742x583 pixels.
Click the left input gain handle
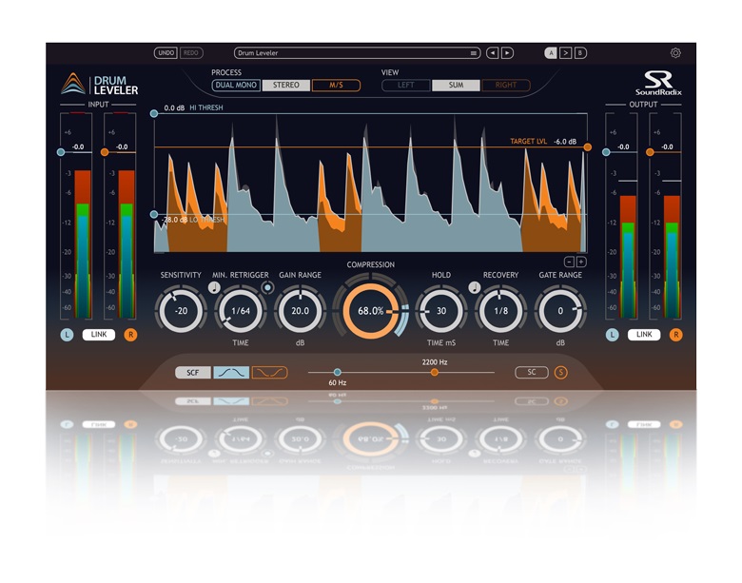coord(61,152)
